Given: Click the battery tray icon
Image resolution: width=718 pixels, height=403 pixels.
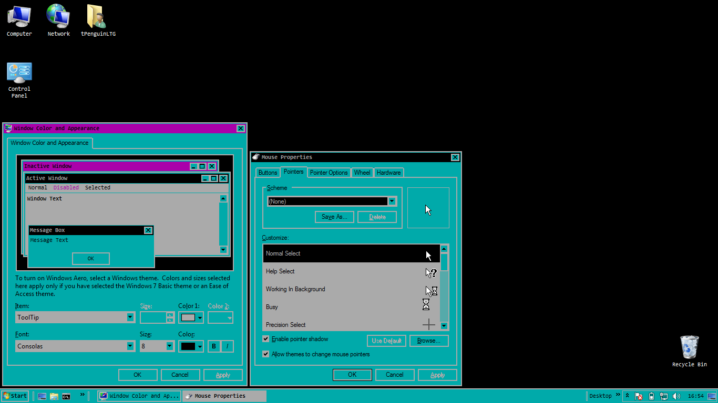Looking at the screenshot, I should pos(652,396).
